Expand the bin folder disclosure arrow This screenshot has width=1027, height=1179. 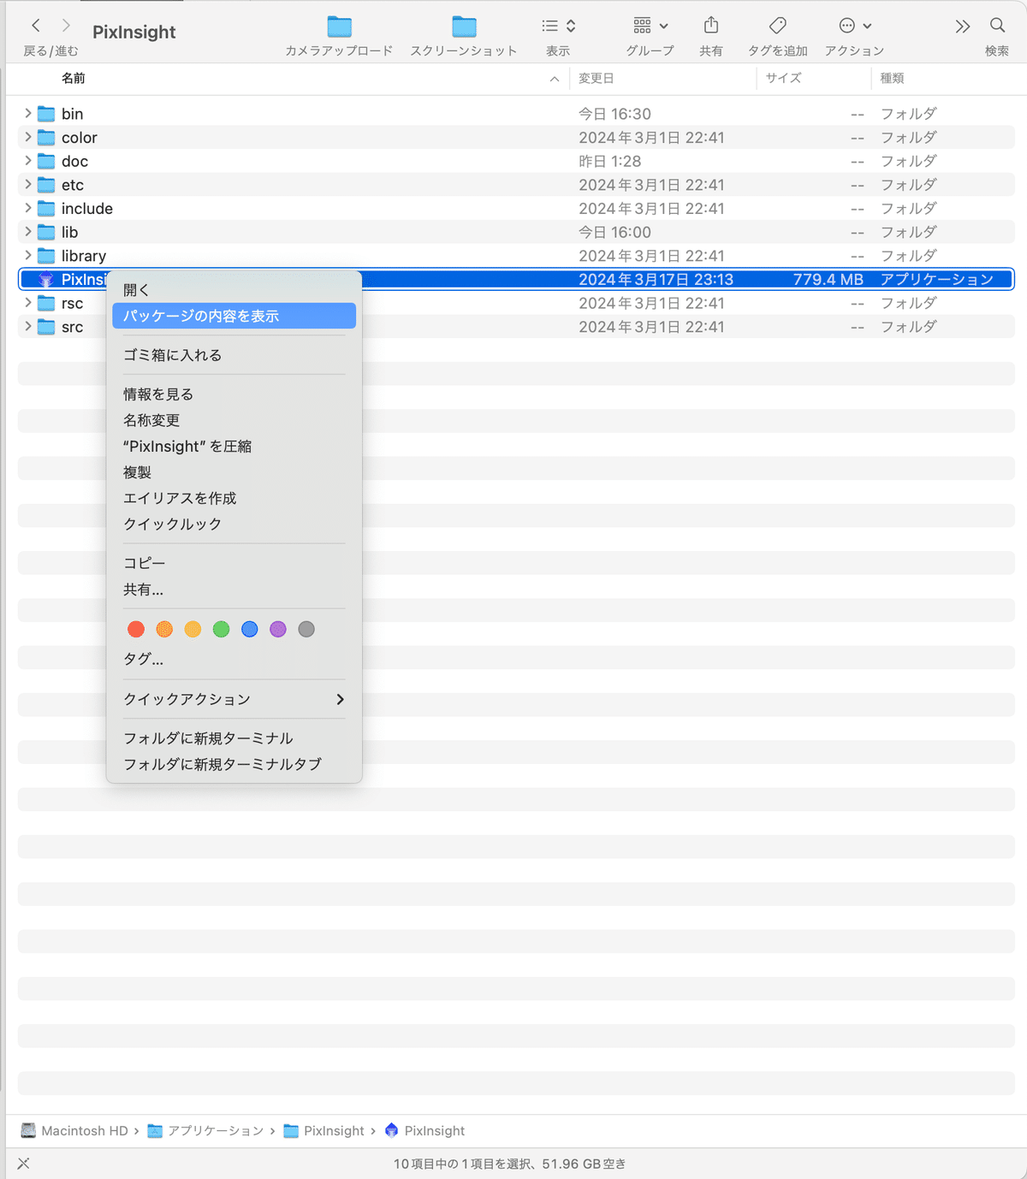[27, 113]
